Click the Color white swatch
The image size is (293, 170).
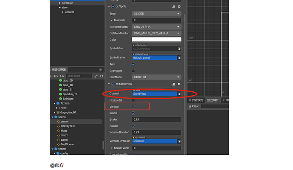[x=157, y=40]
